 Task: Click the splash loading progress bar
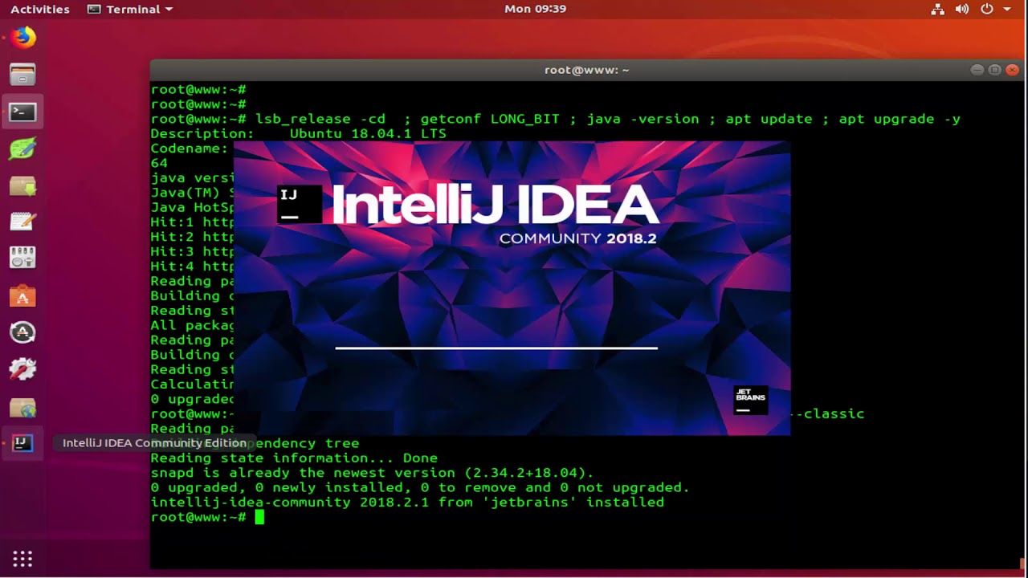click(496, 348)
